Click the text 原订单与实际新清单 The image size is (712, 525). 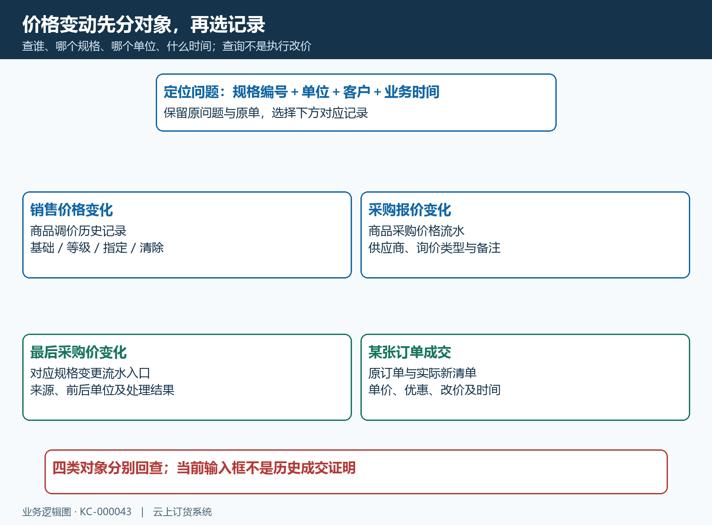tap(422, 373)
